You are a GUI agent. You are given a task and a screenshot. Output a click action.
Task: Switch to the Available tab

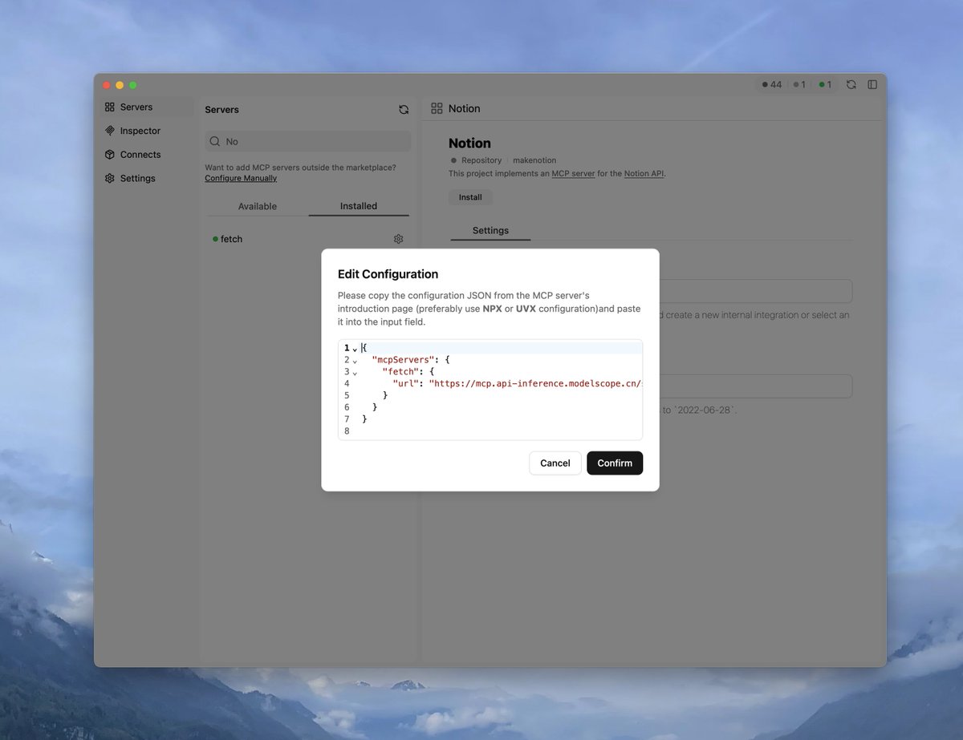pyautogui.click(x=258, y=206)
